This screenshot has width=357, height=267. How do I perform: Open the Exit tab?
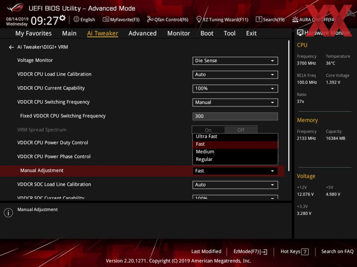click(x=251, y=33)
